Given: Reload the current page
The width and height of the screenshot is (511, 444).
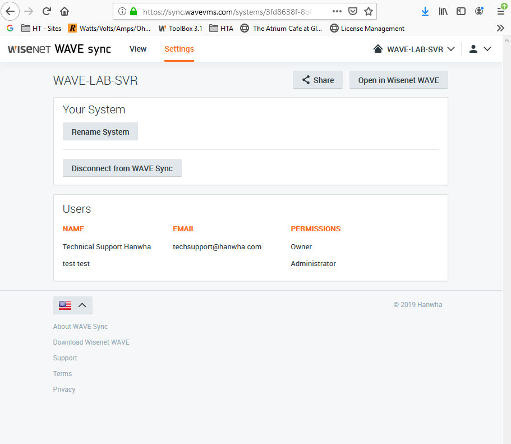Looking at the screenshot, I should coord(47,11).
